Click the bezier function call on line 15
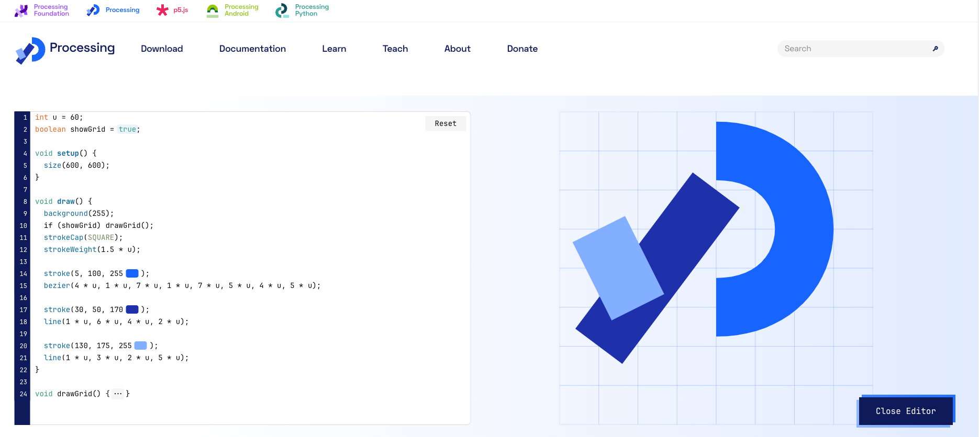The image size is (979, 437). point(57,286)
